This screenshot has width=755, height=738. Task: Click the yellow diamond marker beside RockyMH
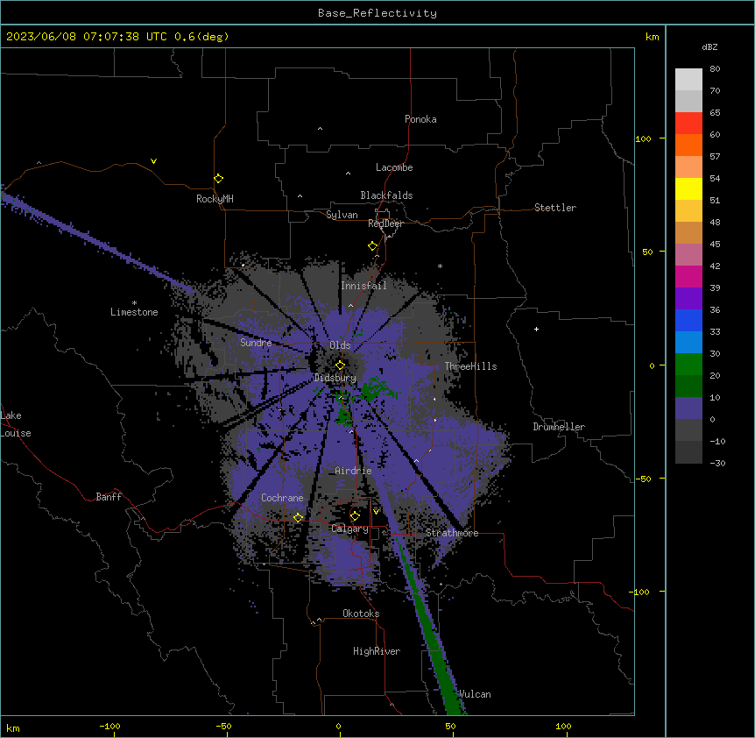coord(219,179)
